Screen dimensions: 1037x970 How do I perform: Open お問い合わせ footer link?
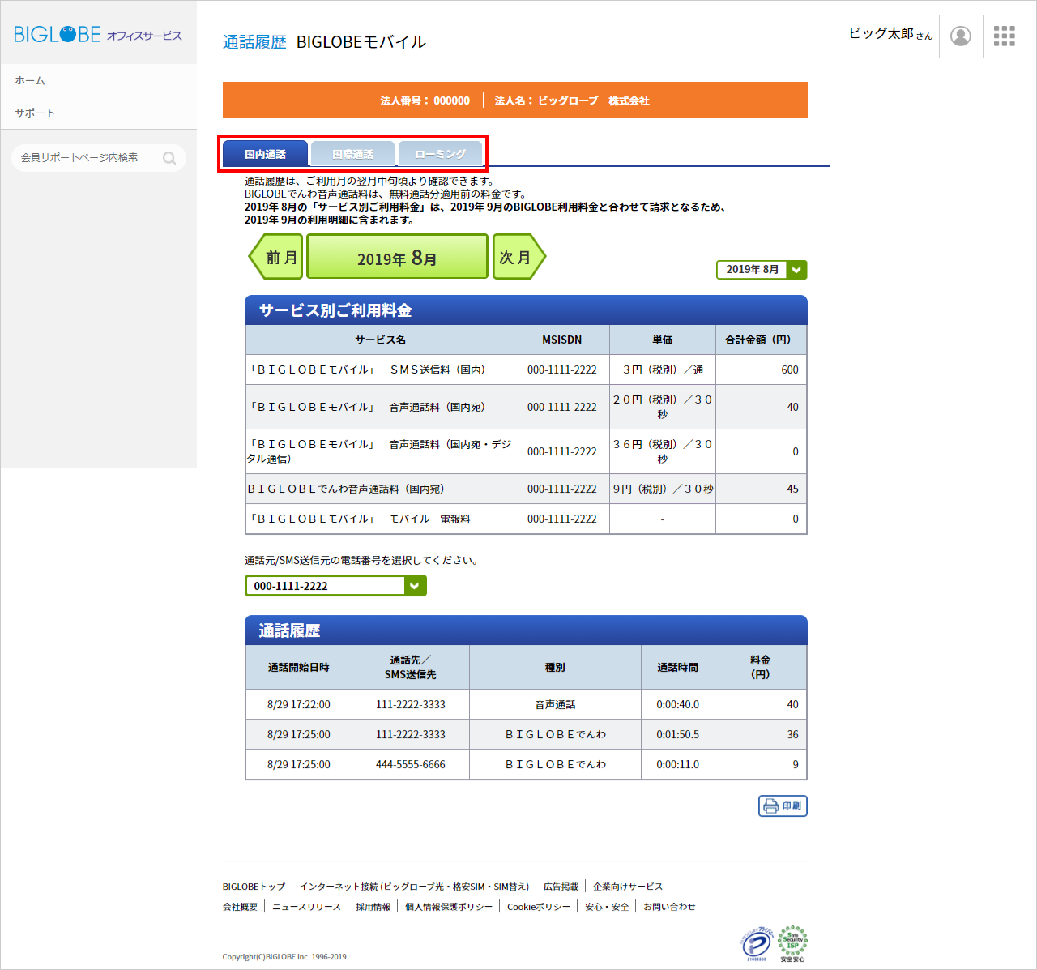pos(669,907)
